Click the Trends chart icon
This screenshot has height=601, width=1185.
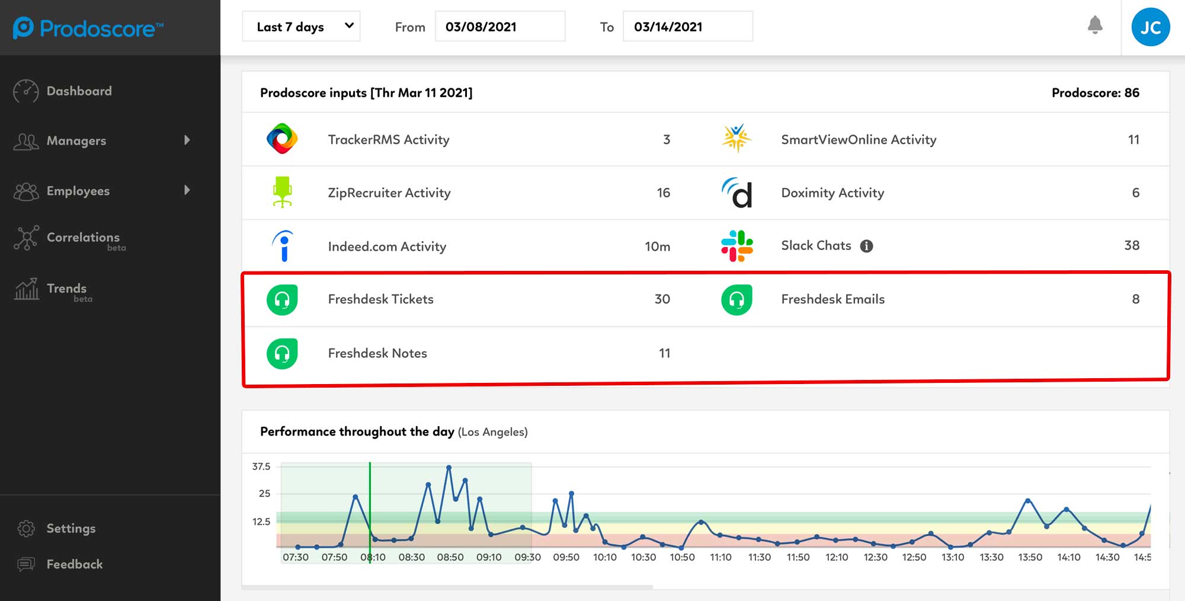26,289
